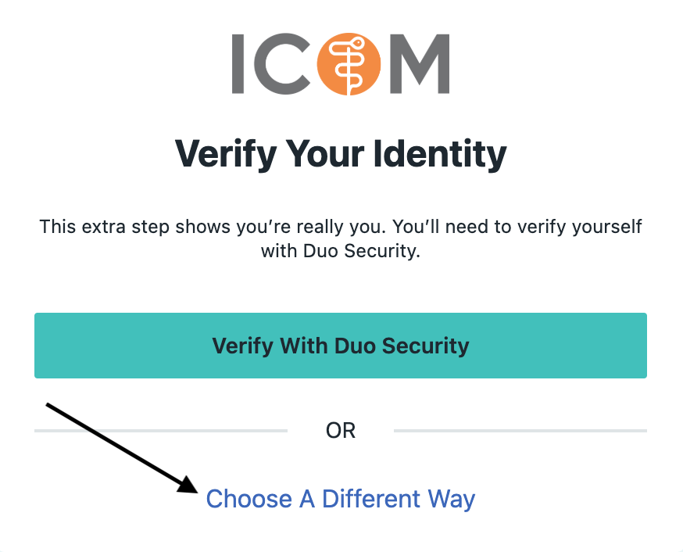Click the ICOM logo
This screenshot has height=552, width=683.
tap(341, 63)
